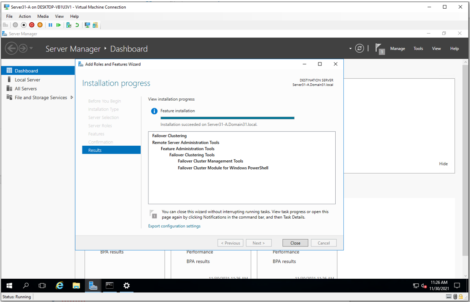The height and width of the screenshot is (302, 470).
Task: Open Server Manager Help menu
Action: point(455,49)
